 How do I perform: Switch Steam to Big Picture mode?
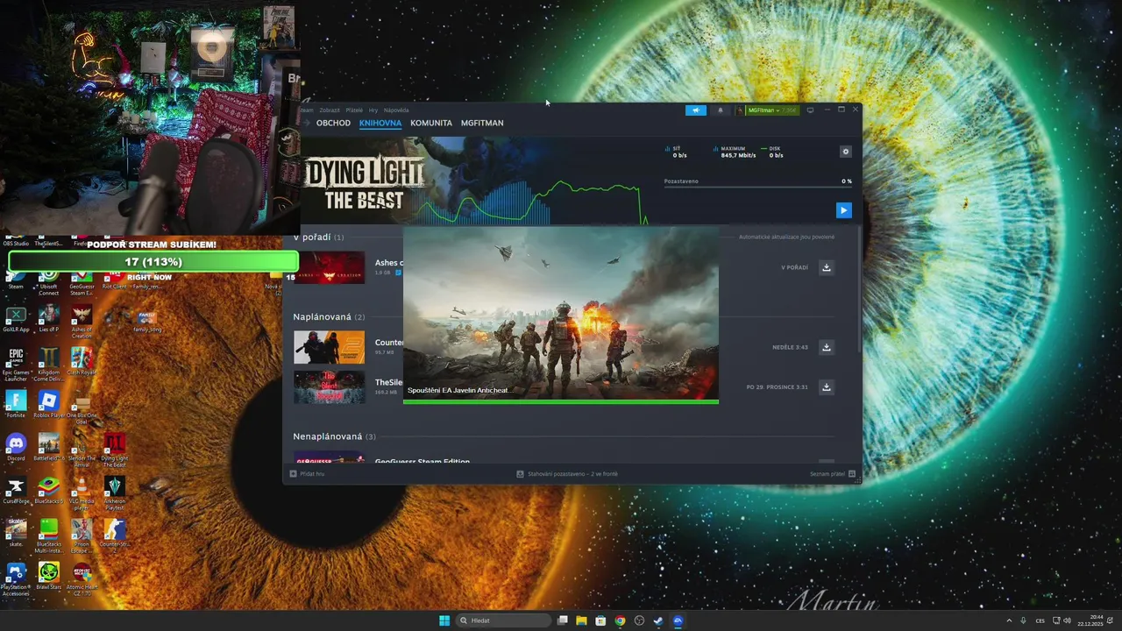coord(810,110)
